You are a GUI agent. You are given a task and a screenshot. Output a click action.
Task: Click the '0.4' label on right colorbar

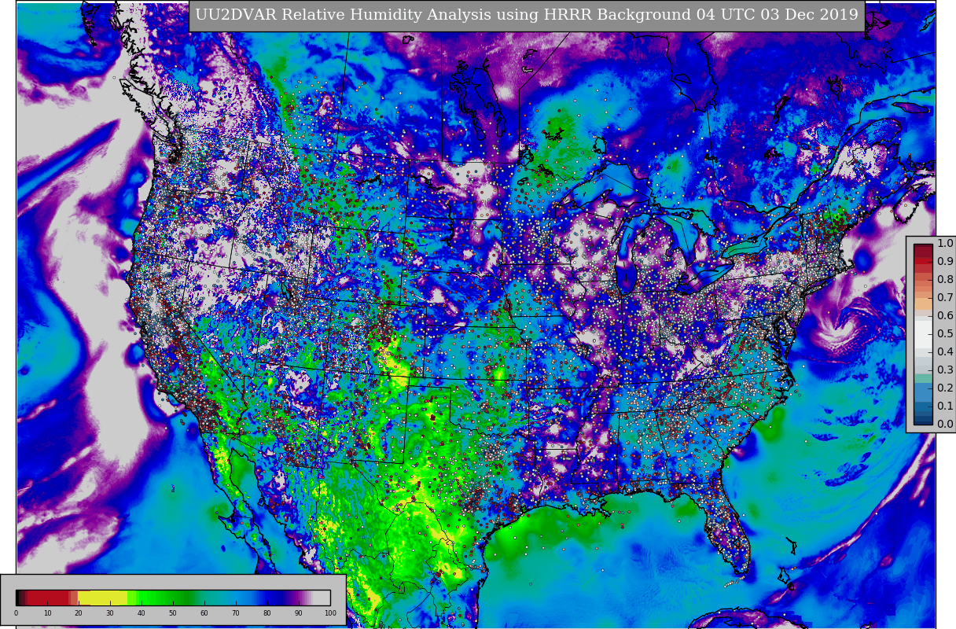[945, 351]
